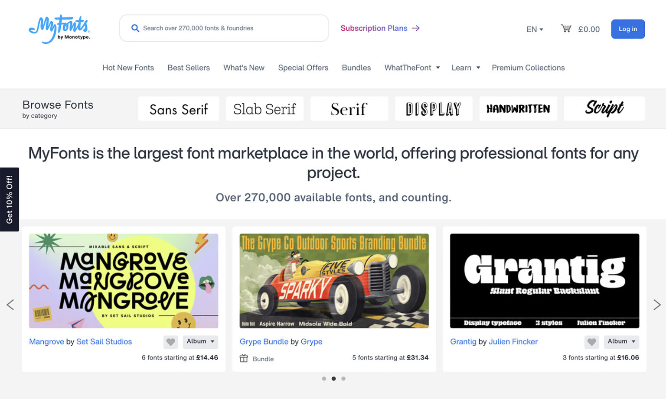The width and height of the screenshot is (666, 399).
Task: Click the MyFonts logo
Action: pos(59,29)
